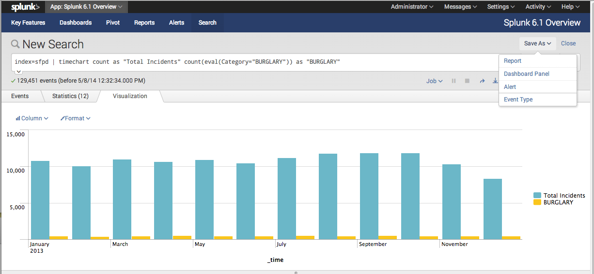Select the Visualization tab

130,96
